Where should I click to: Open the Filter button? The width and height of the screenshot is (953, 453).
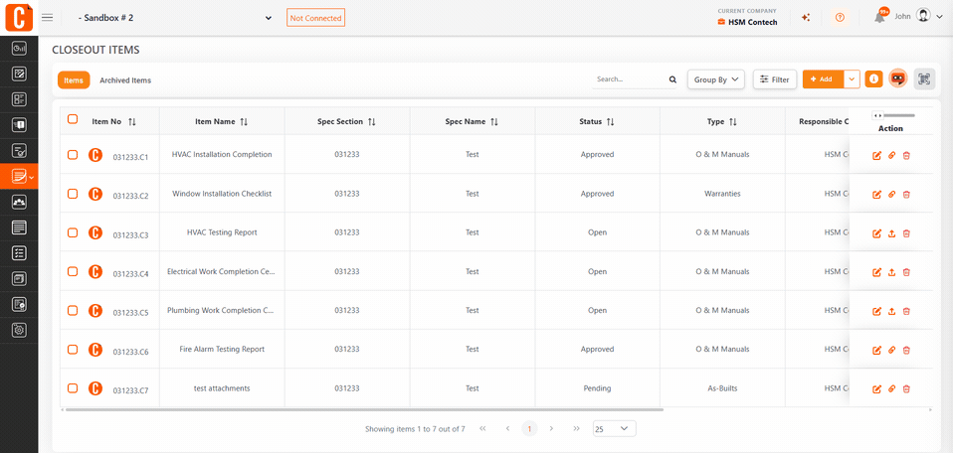(775, 78)
